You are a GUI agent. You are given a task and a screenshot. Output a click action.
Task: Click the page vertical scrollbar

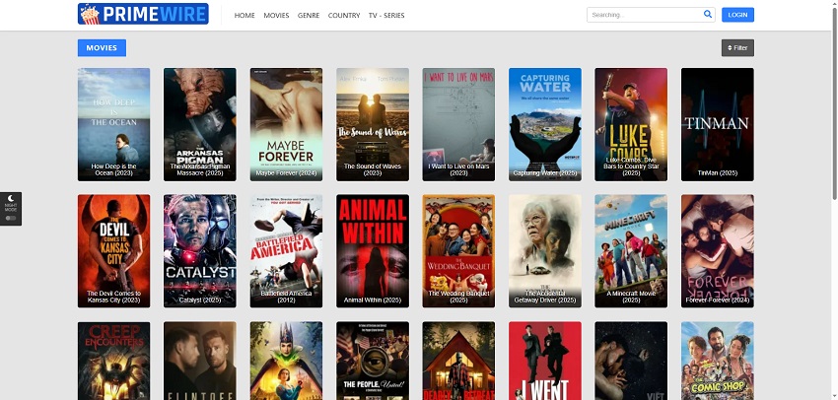pyautogui.click(x=834, y=101)
